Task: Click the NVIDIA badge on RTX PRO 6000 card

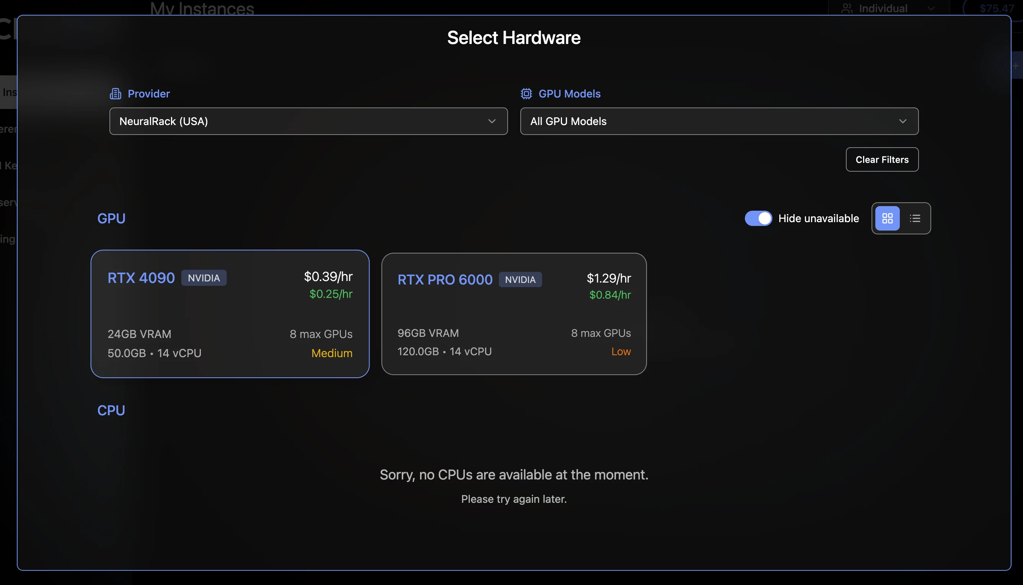Action: coord(520,279)
